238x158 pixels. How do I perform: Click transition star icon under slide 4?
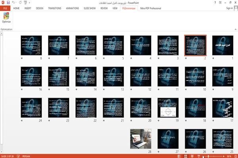[131, 58]
